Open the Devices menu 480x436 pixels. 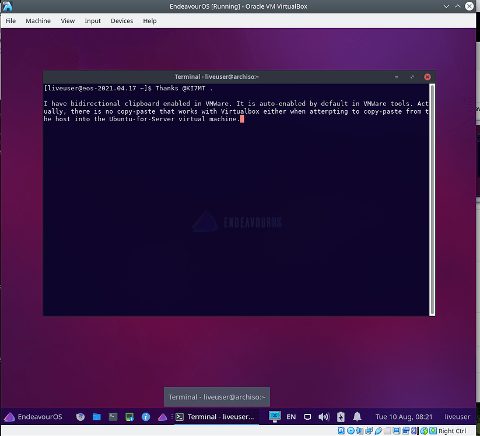point(122,20)
